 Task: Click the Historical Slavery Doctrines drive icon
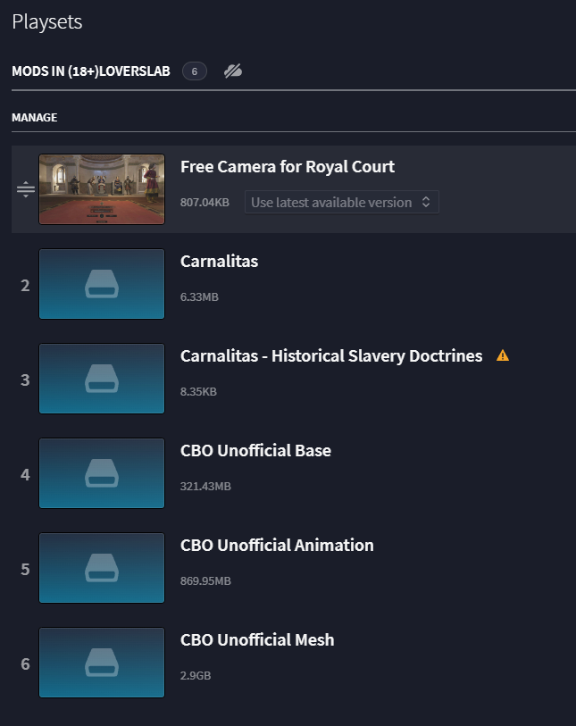coord(102,379)
